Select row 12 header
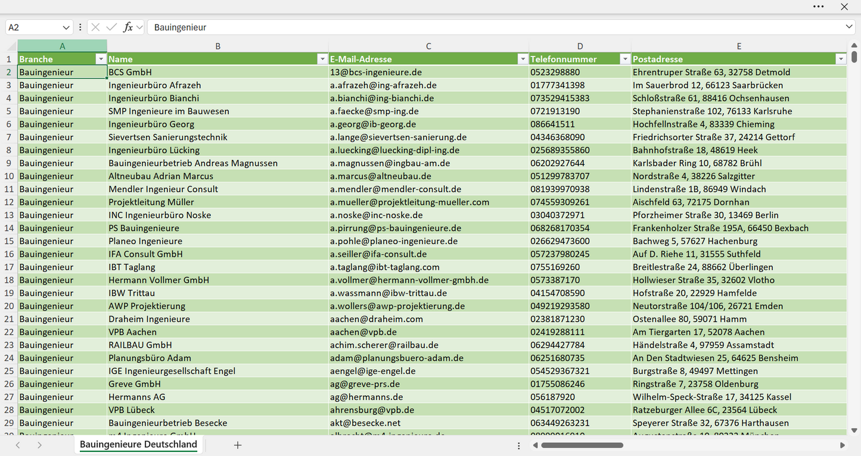The image size is (861, 456). point(9,202)
